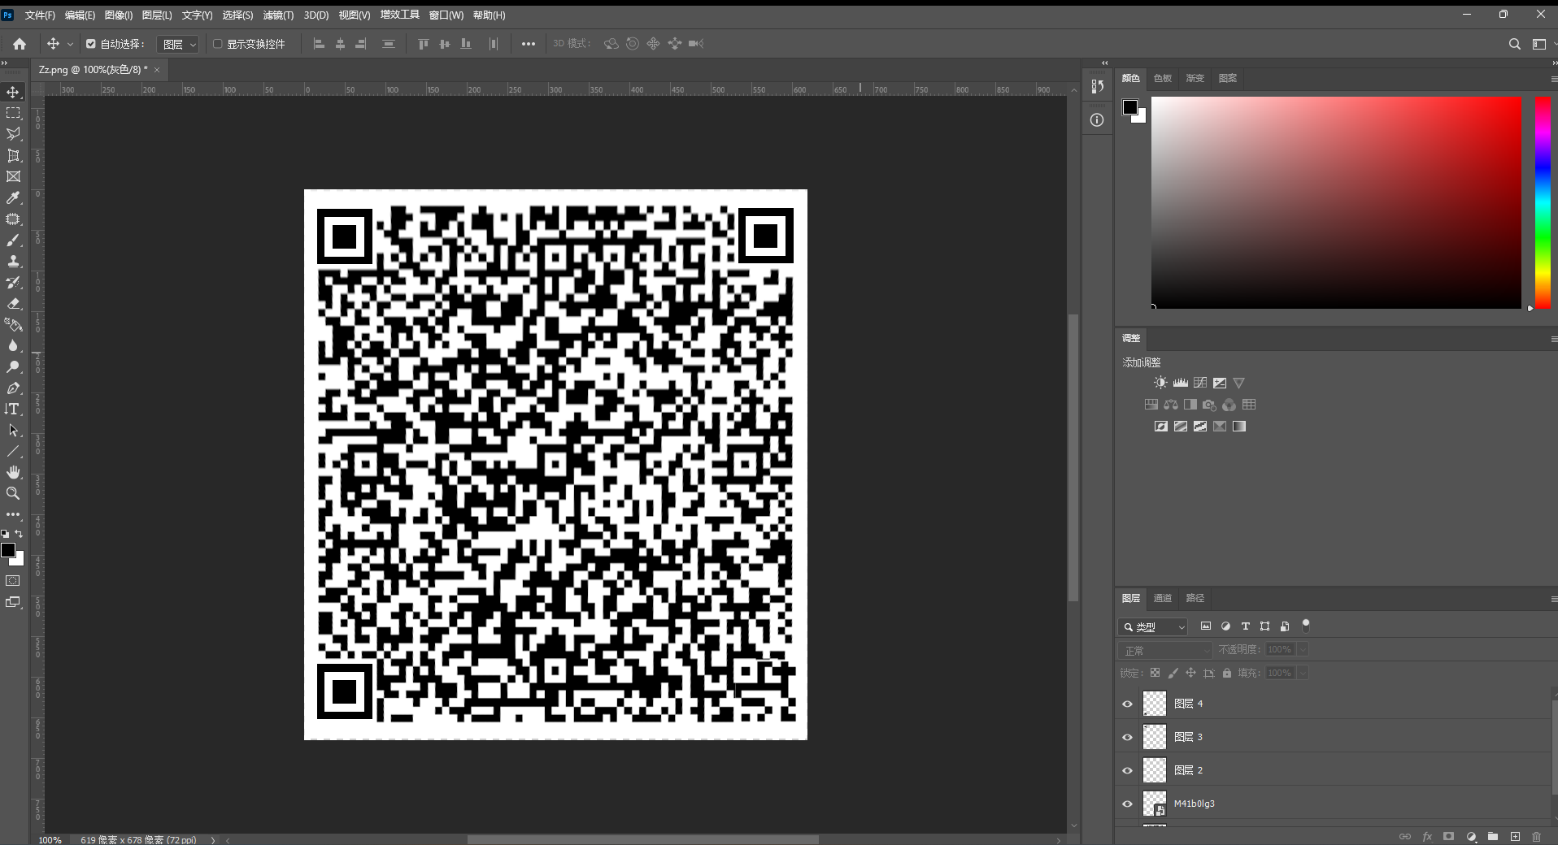Close the Zz.png document tab
Image resolution: width=1558 pixels, height=845 pixels.
click(157, 70)
